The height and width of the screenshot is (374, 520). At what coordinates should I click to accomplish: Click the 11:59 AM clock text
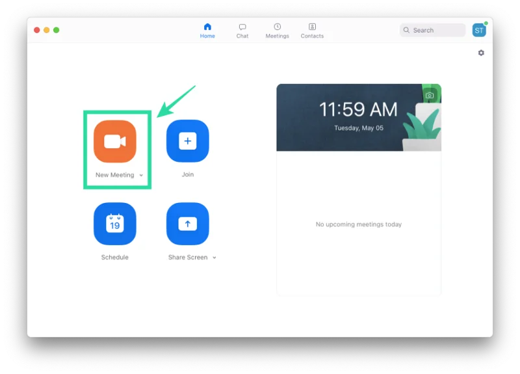[x=359, y=109]
